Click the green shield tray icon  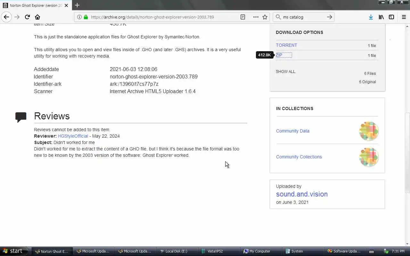pos(386,251)
